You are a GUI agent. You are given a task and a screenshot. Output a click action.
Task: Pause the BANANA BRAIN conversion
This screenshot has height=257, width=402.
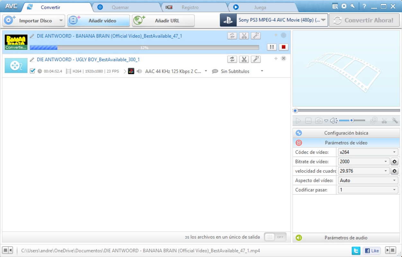tap(272, 47)
